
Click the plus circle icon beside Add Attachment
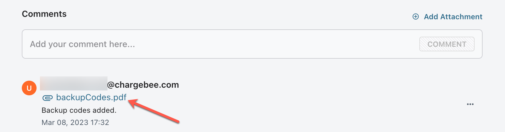[x=416, y=16]
